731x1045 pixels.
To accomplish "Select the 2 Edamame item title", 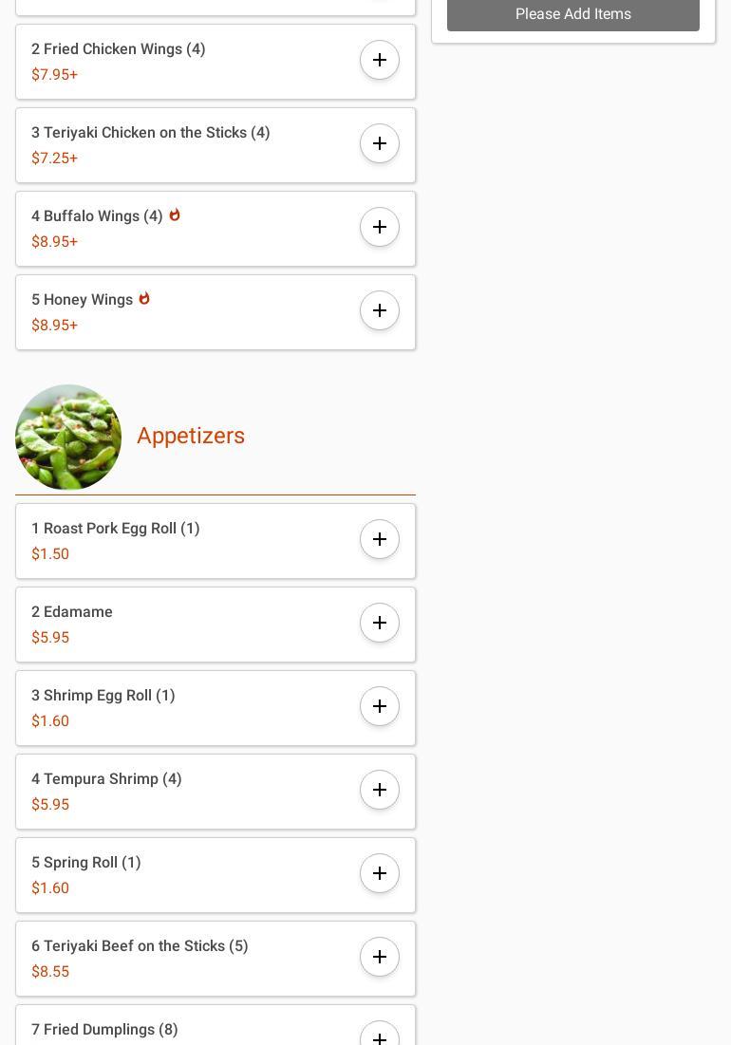I will point(72,612).
